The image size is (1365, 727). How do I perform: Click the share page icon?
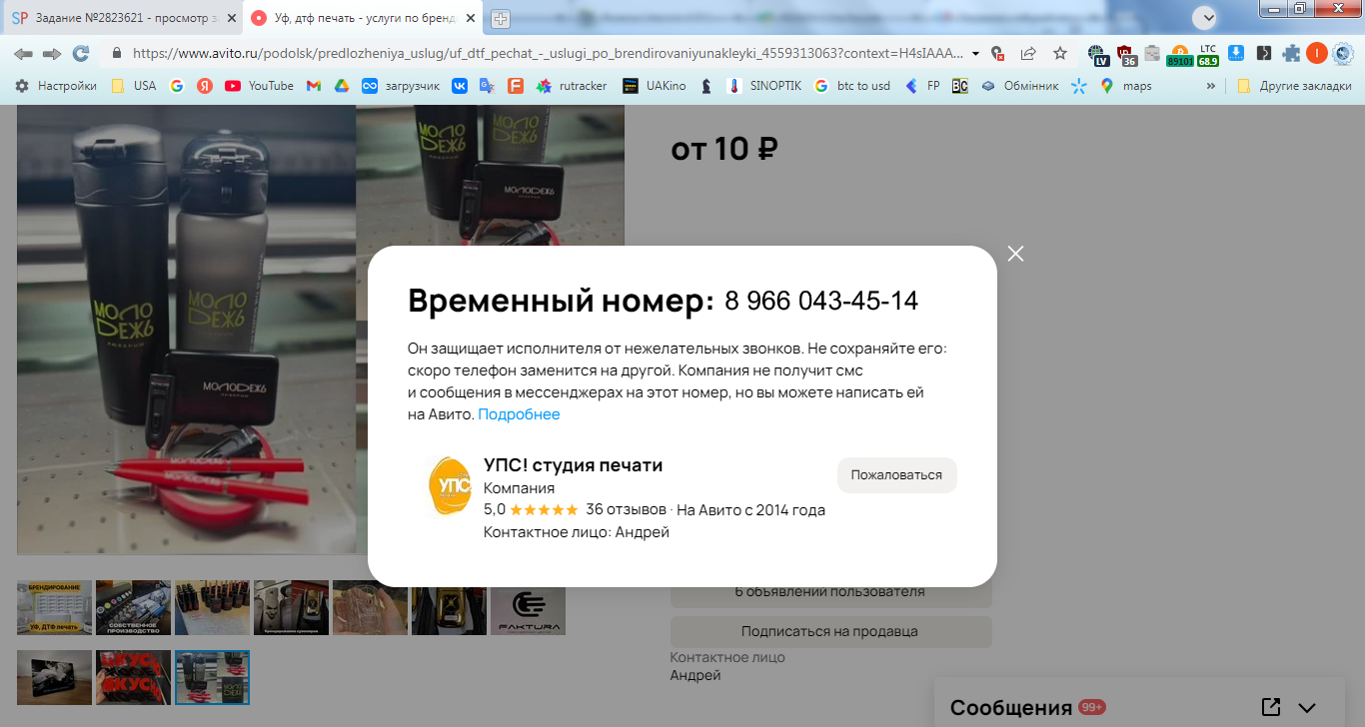coord(1028,53)
